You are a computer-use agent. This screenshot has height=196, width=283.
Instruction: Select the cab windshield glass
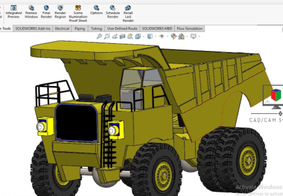[x=131, y=79]
